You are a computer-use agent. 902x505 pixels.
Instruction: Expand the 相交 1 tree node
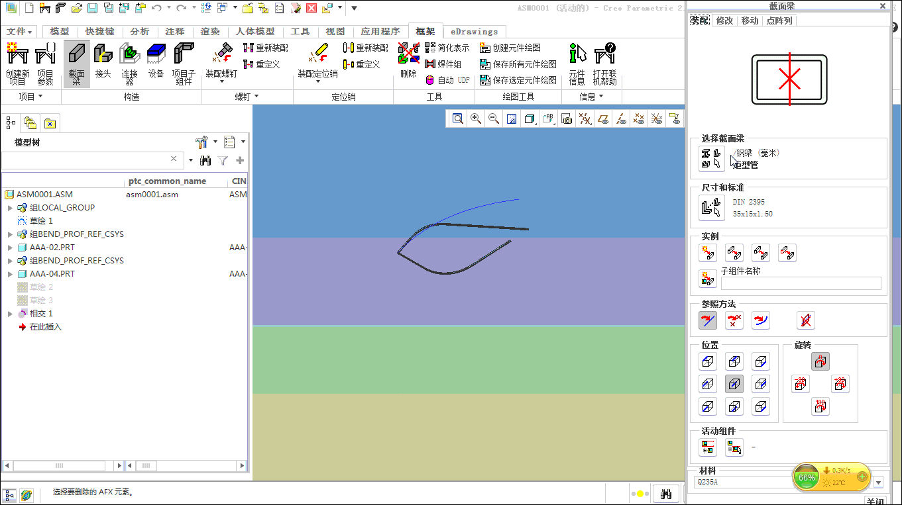point(10,314)
